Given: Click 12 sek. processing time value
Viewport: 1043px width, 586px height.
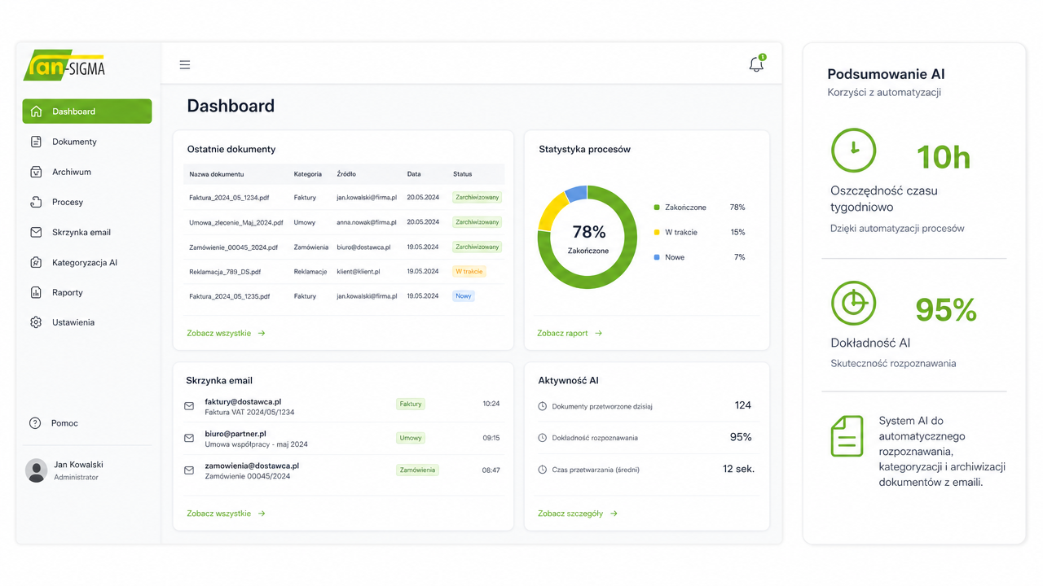Looking at the screenshot, I should click(x=738, y=469).
